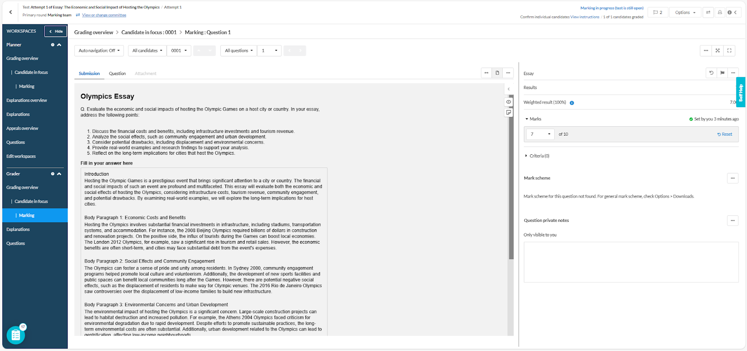Expand Criteria (0) section
This screenshot has width=747, height=351.
pyautogui.click(x=537, y=156)
